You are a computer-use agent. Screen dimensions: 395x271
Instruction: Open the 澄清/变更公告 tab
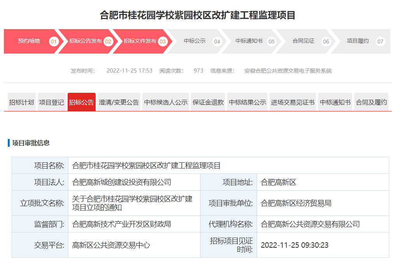click(119, 102)
